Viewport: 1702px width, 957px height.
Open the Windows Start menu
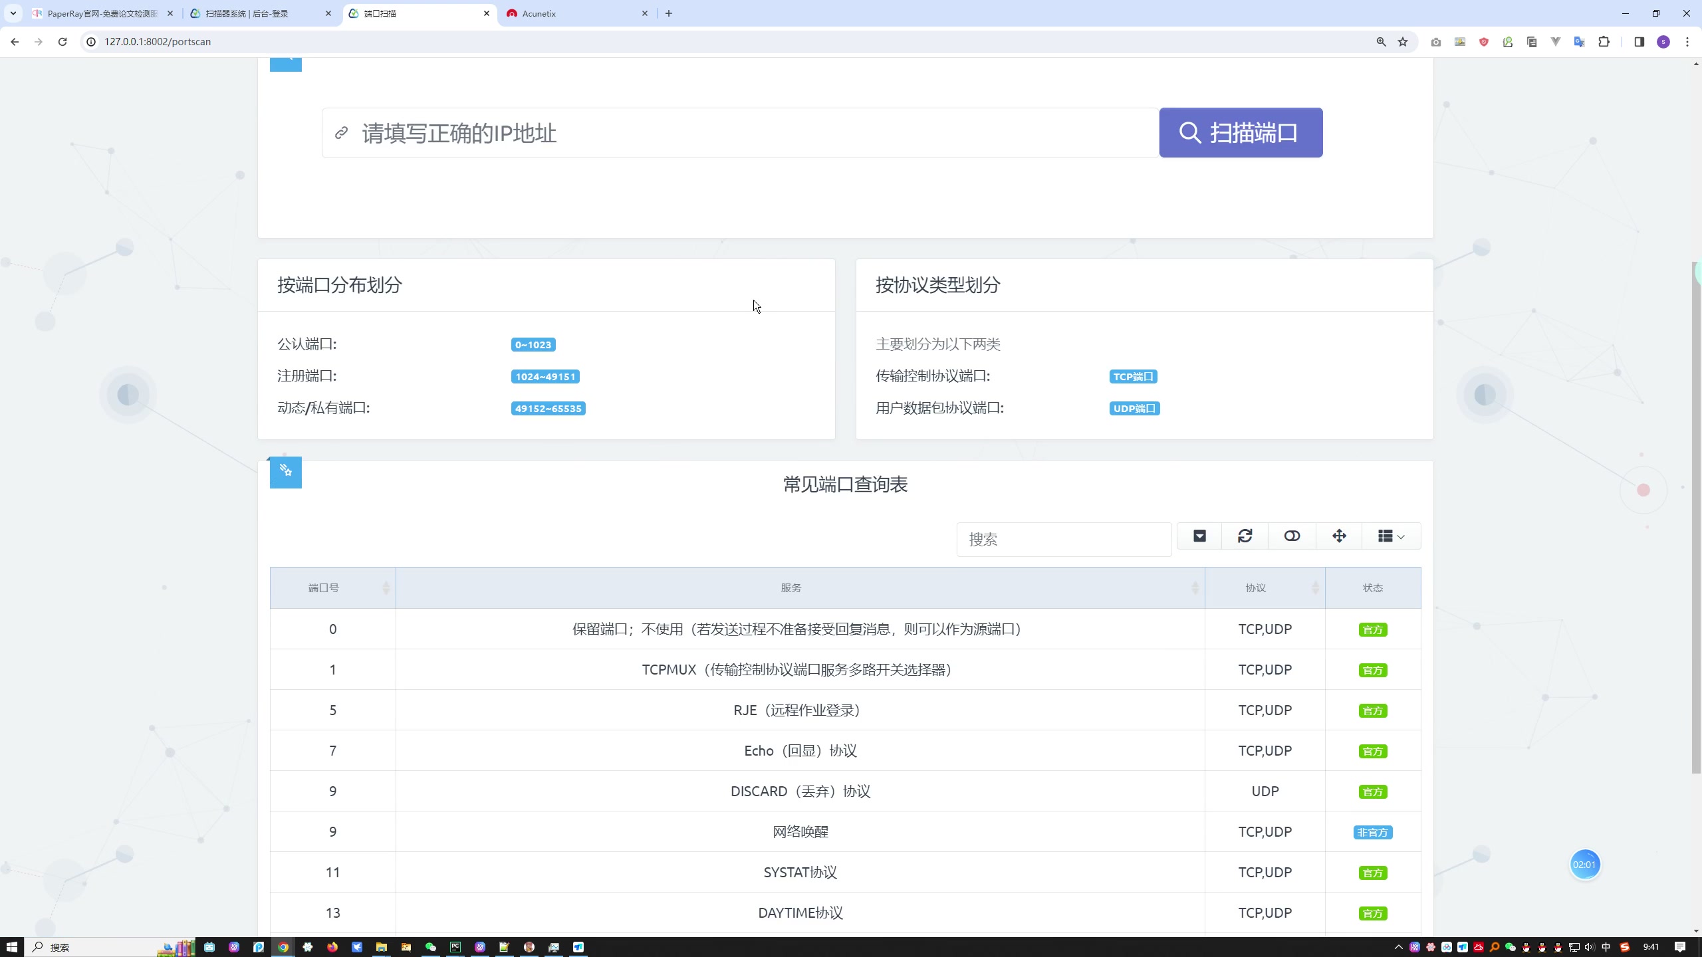pyautogui.click(x=11, y=947)
